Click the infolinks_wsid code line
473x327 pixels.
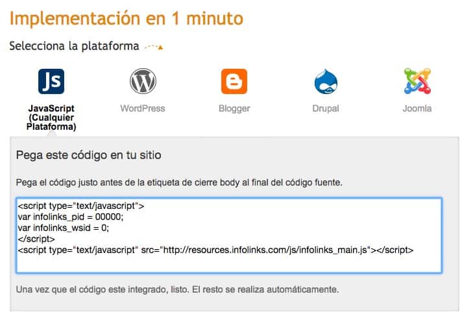tap(64, 228)
